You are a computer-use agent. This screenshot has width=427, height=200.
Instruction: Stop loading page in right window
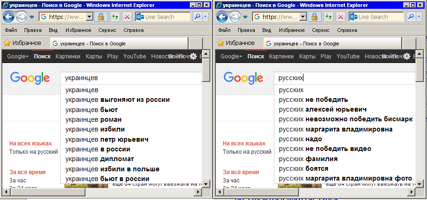coord(340,17)
